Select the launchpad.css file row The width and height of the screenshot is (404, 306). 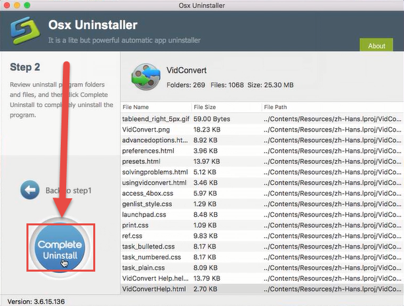pyautogui.click(x=261, y=215)
